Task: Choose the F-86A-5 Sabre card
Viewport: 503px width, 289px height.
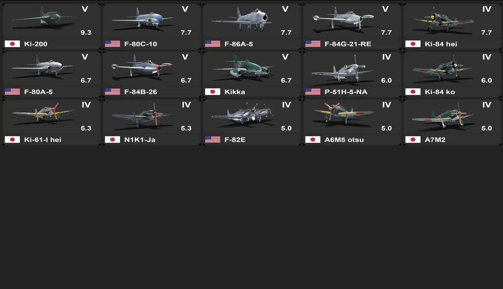Action: coord(252,27)
